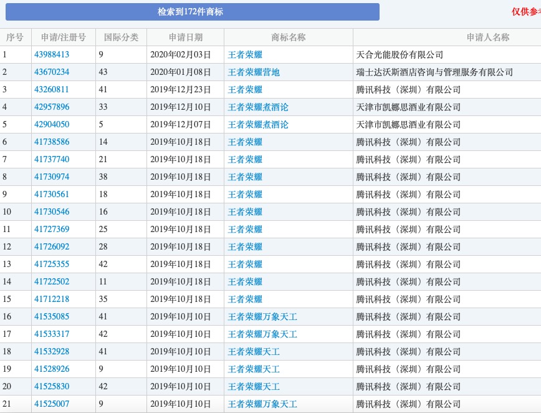Image resolution: width=541 pixels, height=413 pixels.
Task: Open application number 43670234 link
Action: [x=52, y=72]
